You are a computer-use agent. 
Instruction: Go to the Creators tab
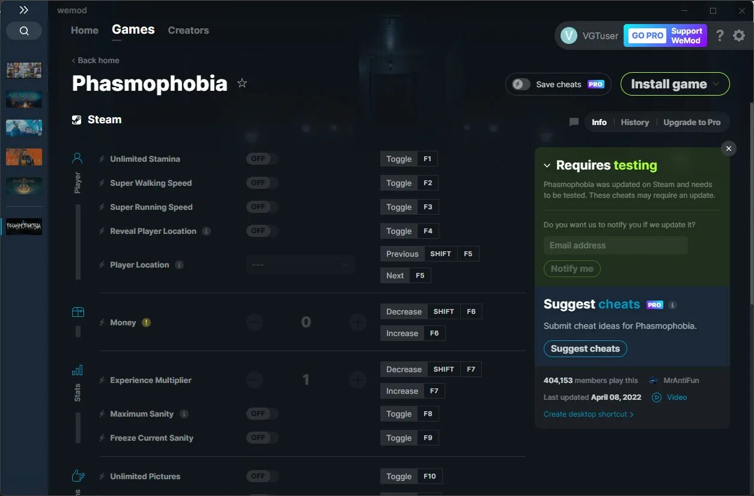click(188, 30)
